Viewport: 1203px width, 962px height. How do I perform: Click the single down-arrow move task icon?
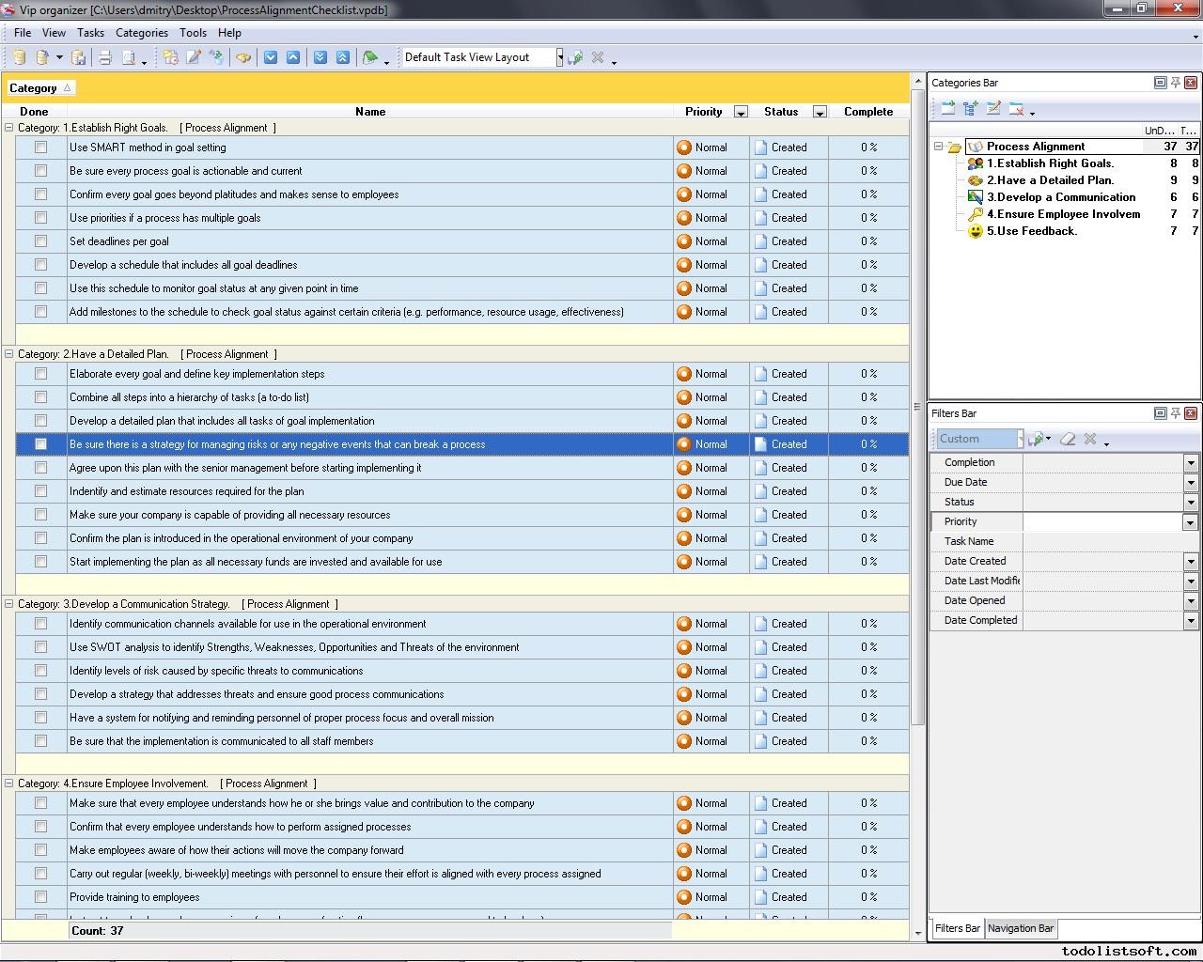tap(271, 57)
